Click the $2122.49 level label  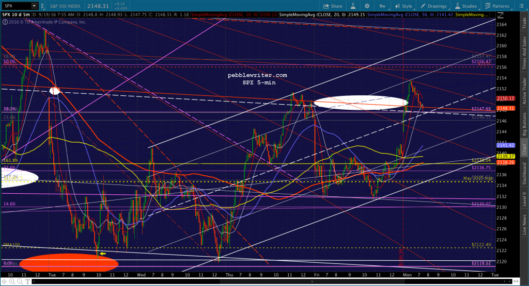coord(481,245)
